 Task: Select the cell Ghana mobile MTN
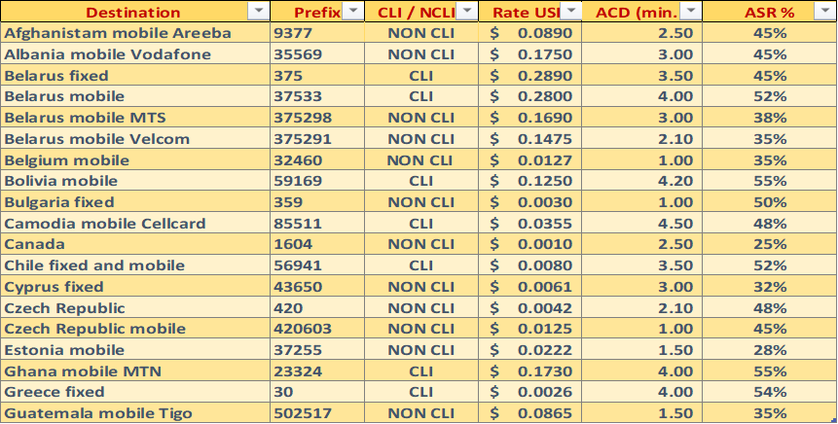[135, 371]
